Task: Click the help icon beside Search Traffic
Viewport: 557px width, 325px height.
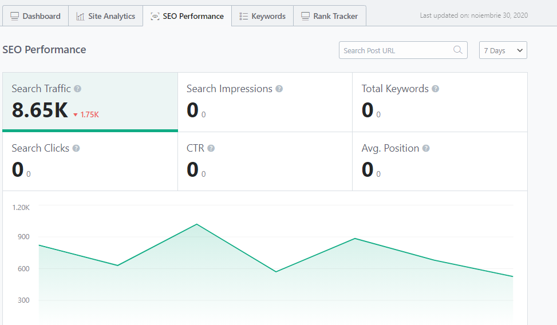Action: (x=78, y=89)
